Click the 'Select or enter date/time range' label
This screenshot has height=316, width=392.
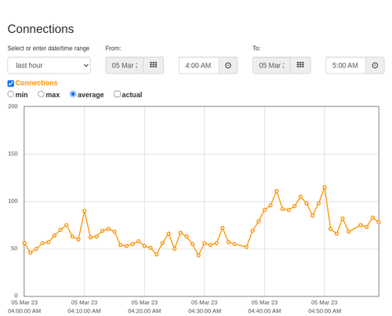tap(49, 49)
